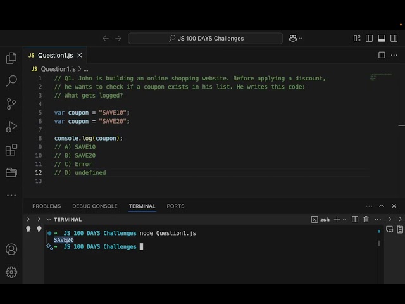Show additional views via activity bar ellipsis
The height and width of the screenshot is (304, 405).
coord(11,196)
